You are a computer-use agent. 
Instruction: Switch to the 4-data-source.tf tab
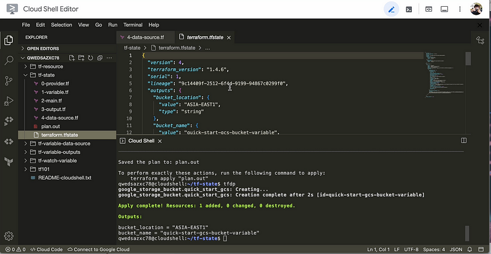[145, 37]
